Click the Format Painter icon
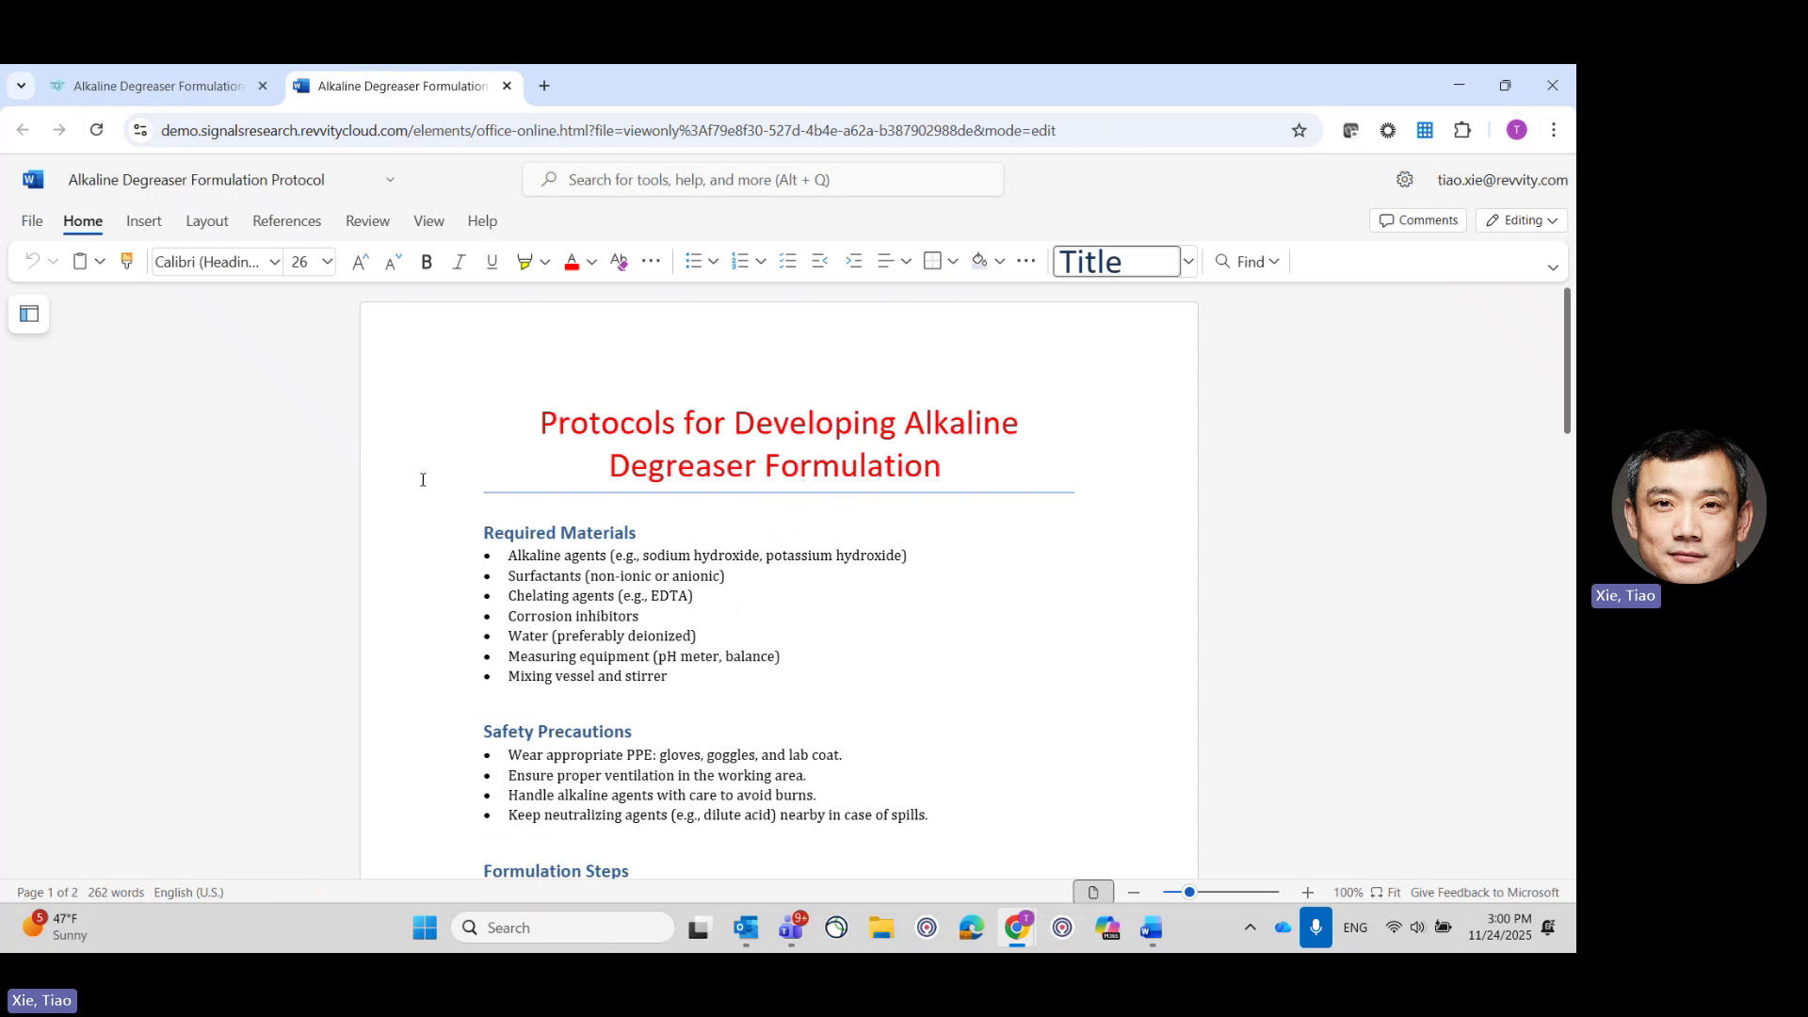This screenshot has height=1017, width=1808. [127, 262]
